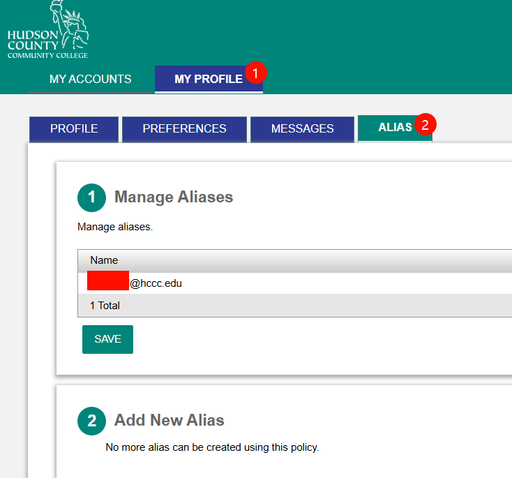The image size is (512, 478).
Task: Click the Manage Aliases heading
Action: (x=174, y=197)
